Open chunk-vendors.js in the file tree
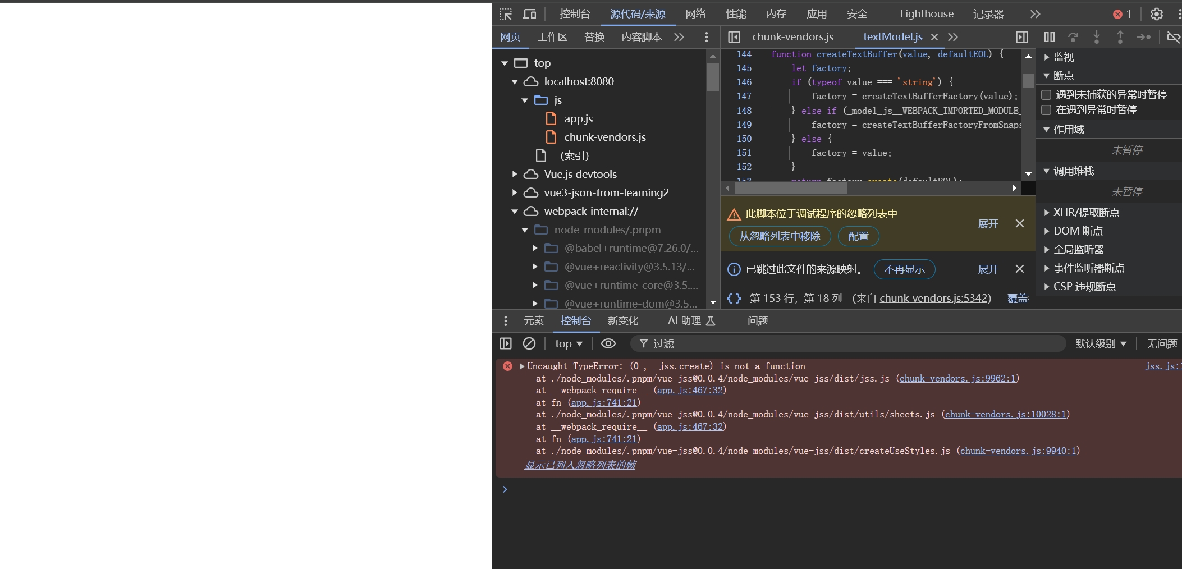 (604, 137)
